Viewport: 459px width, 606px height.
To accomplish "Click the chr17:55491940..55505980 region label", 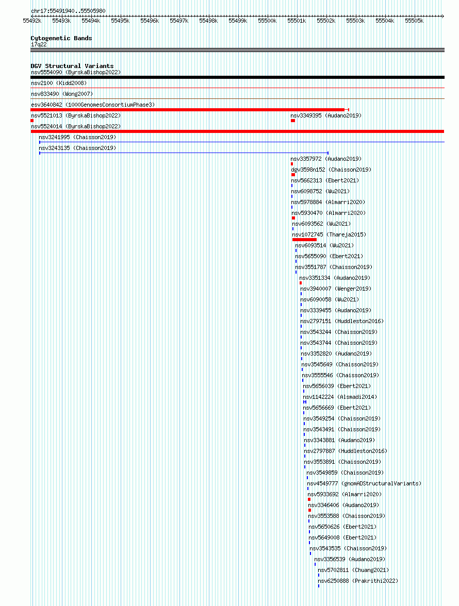I will (68, 11).
